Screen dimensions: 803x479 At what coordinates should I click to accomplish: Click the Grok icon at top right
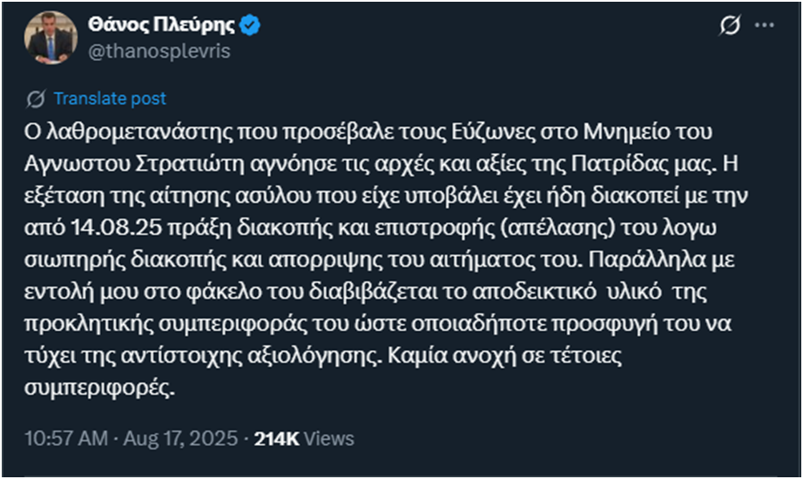(729, 27)
